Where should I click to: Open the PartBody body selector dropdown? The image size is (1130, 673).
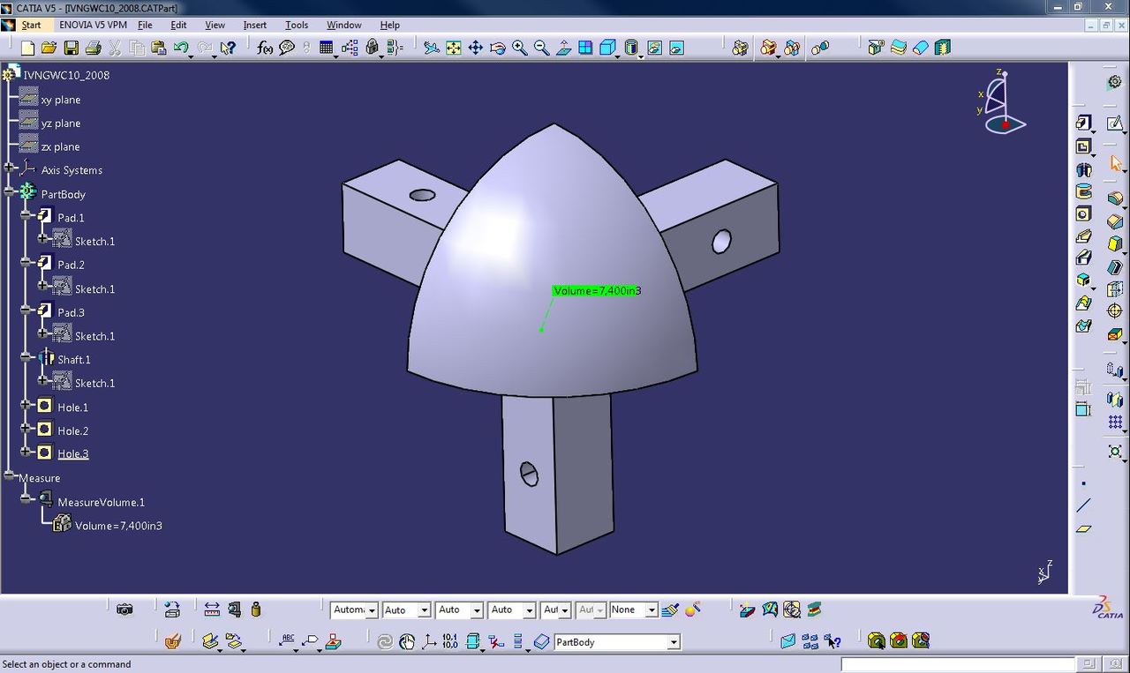coord(674,642)
